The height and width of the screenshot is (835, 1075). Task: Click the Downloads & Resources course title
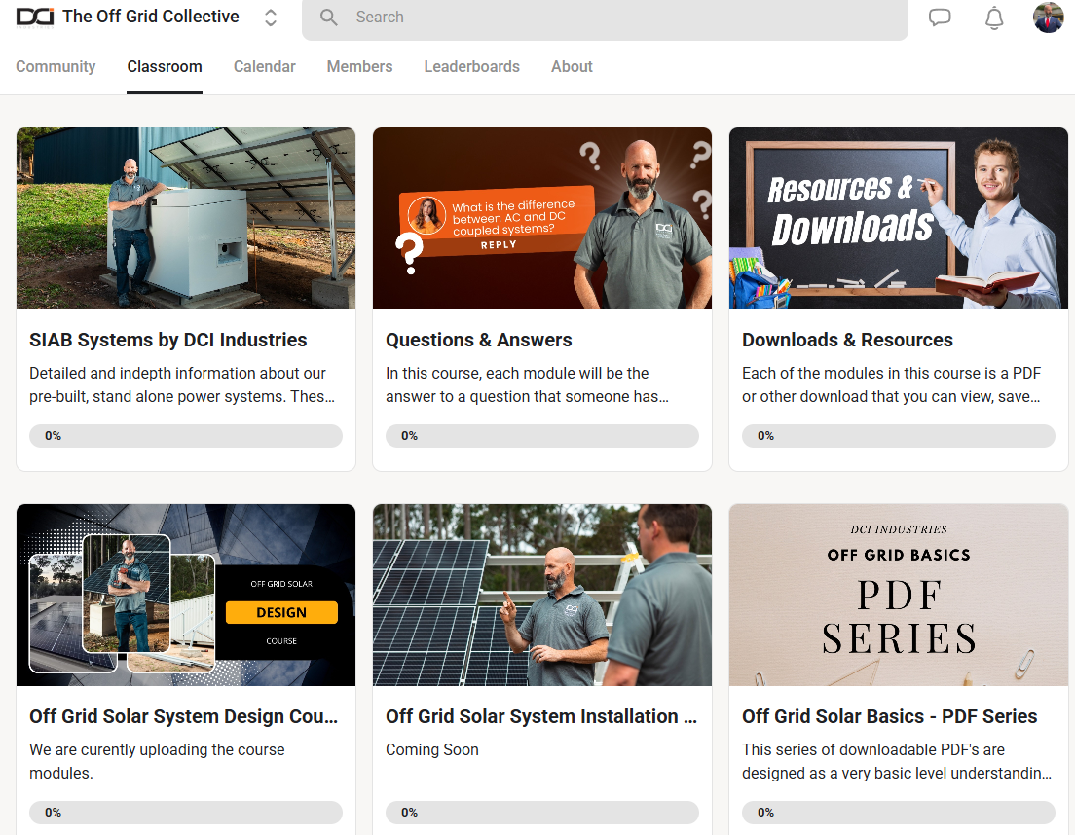(x=847, y=340)
